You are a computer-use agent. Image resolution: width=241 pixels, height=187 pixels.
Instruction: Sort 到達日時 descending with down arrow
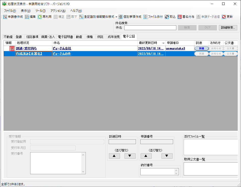point(130,156)
